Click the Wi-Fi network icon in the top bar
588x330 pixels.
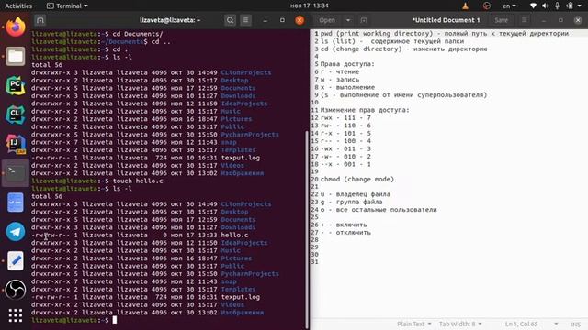point(533,5)
